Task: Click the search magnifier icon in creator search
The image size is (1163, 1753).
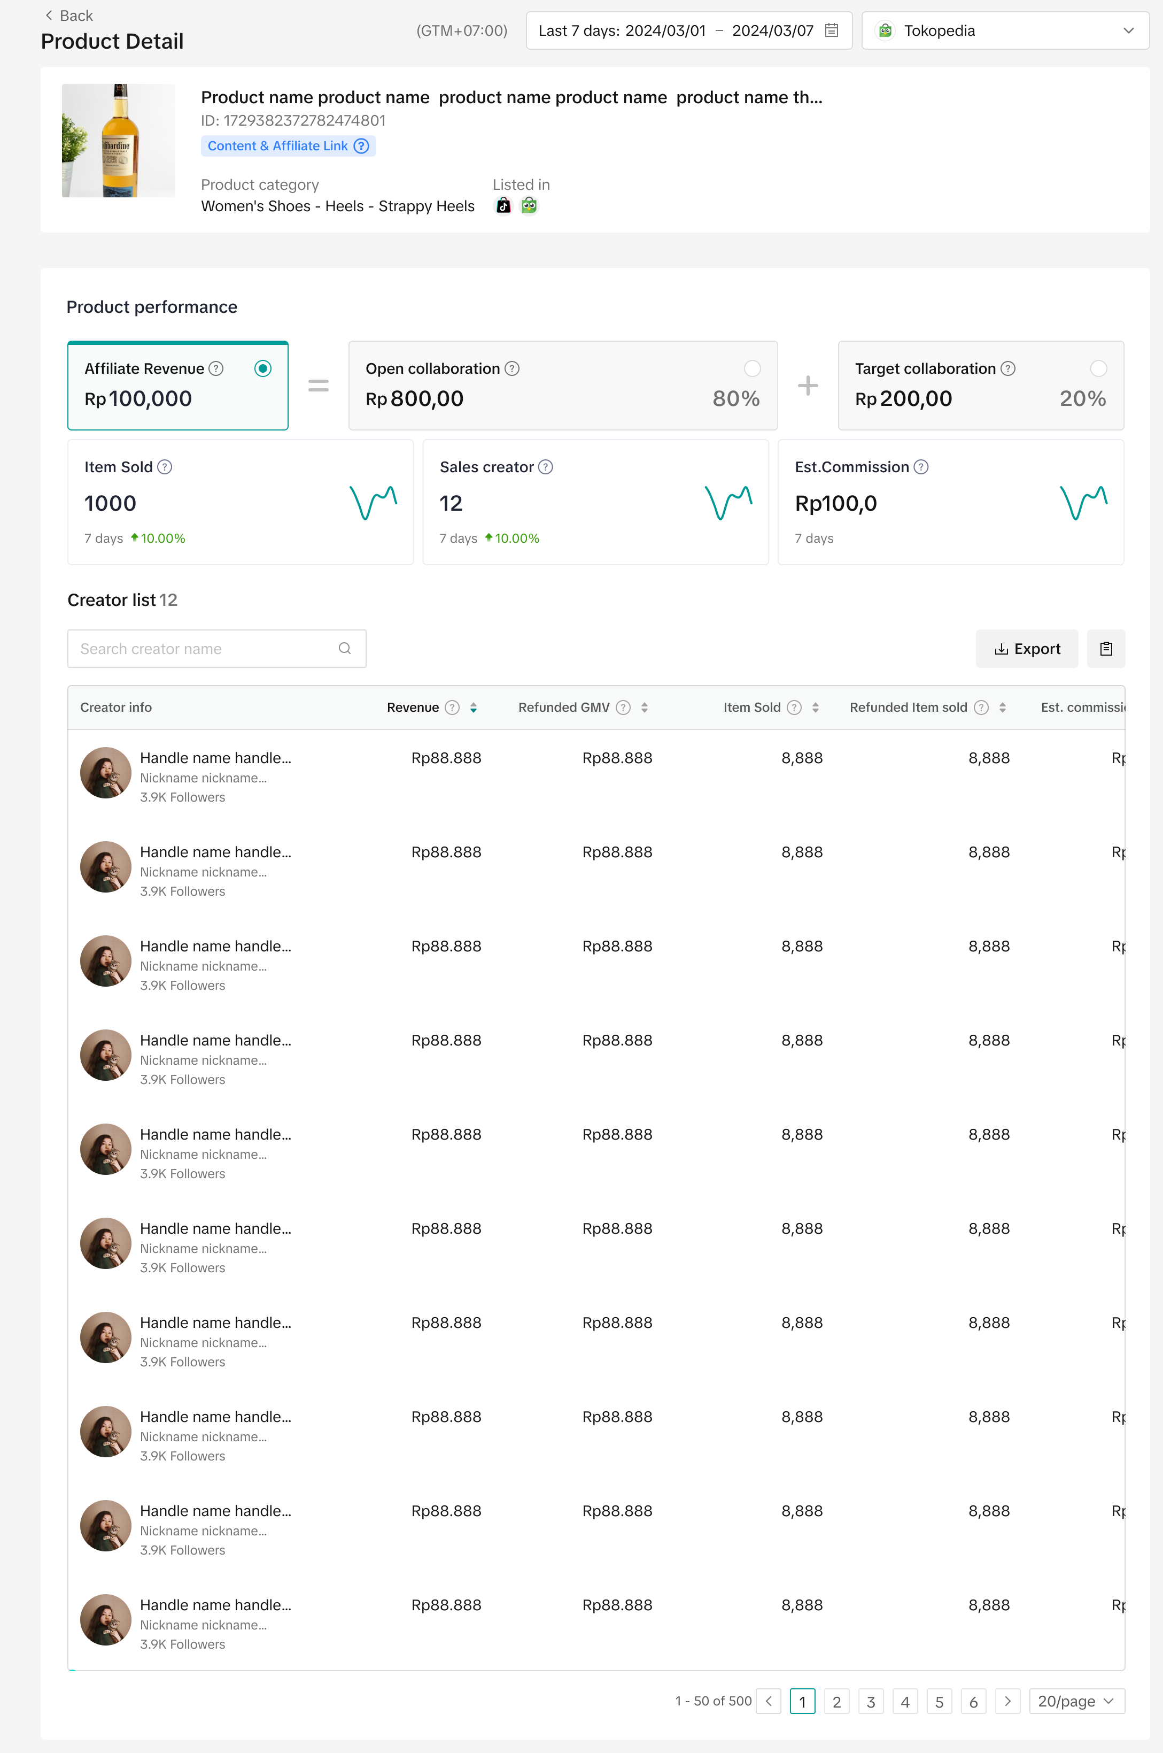Action: [344, 649]
